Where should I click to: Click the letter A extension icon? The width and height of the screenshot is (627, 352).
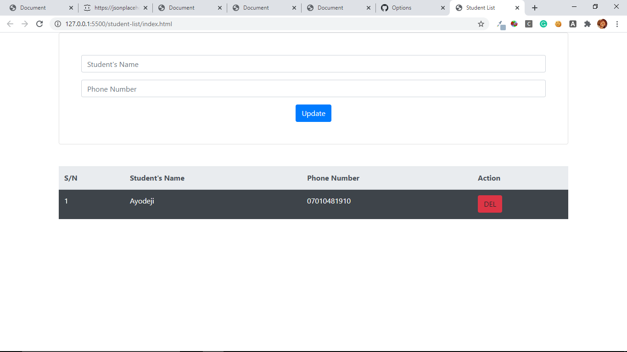coord(573,24)
